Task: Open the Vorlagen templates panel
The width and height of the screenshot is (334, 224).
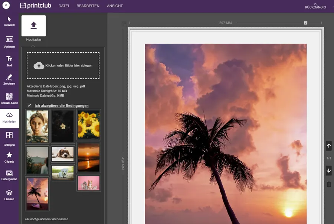Action: click(9, 42)
